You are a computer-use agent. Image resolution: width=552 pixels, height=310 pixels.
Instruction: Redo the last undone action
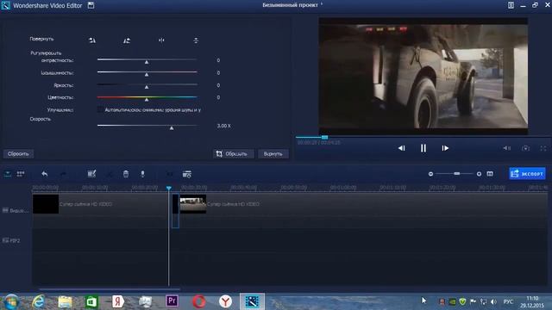coord(63,174)
